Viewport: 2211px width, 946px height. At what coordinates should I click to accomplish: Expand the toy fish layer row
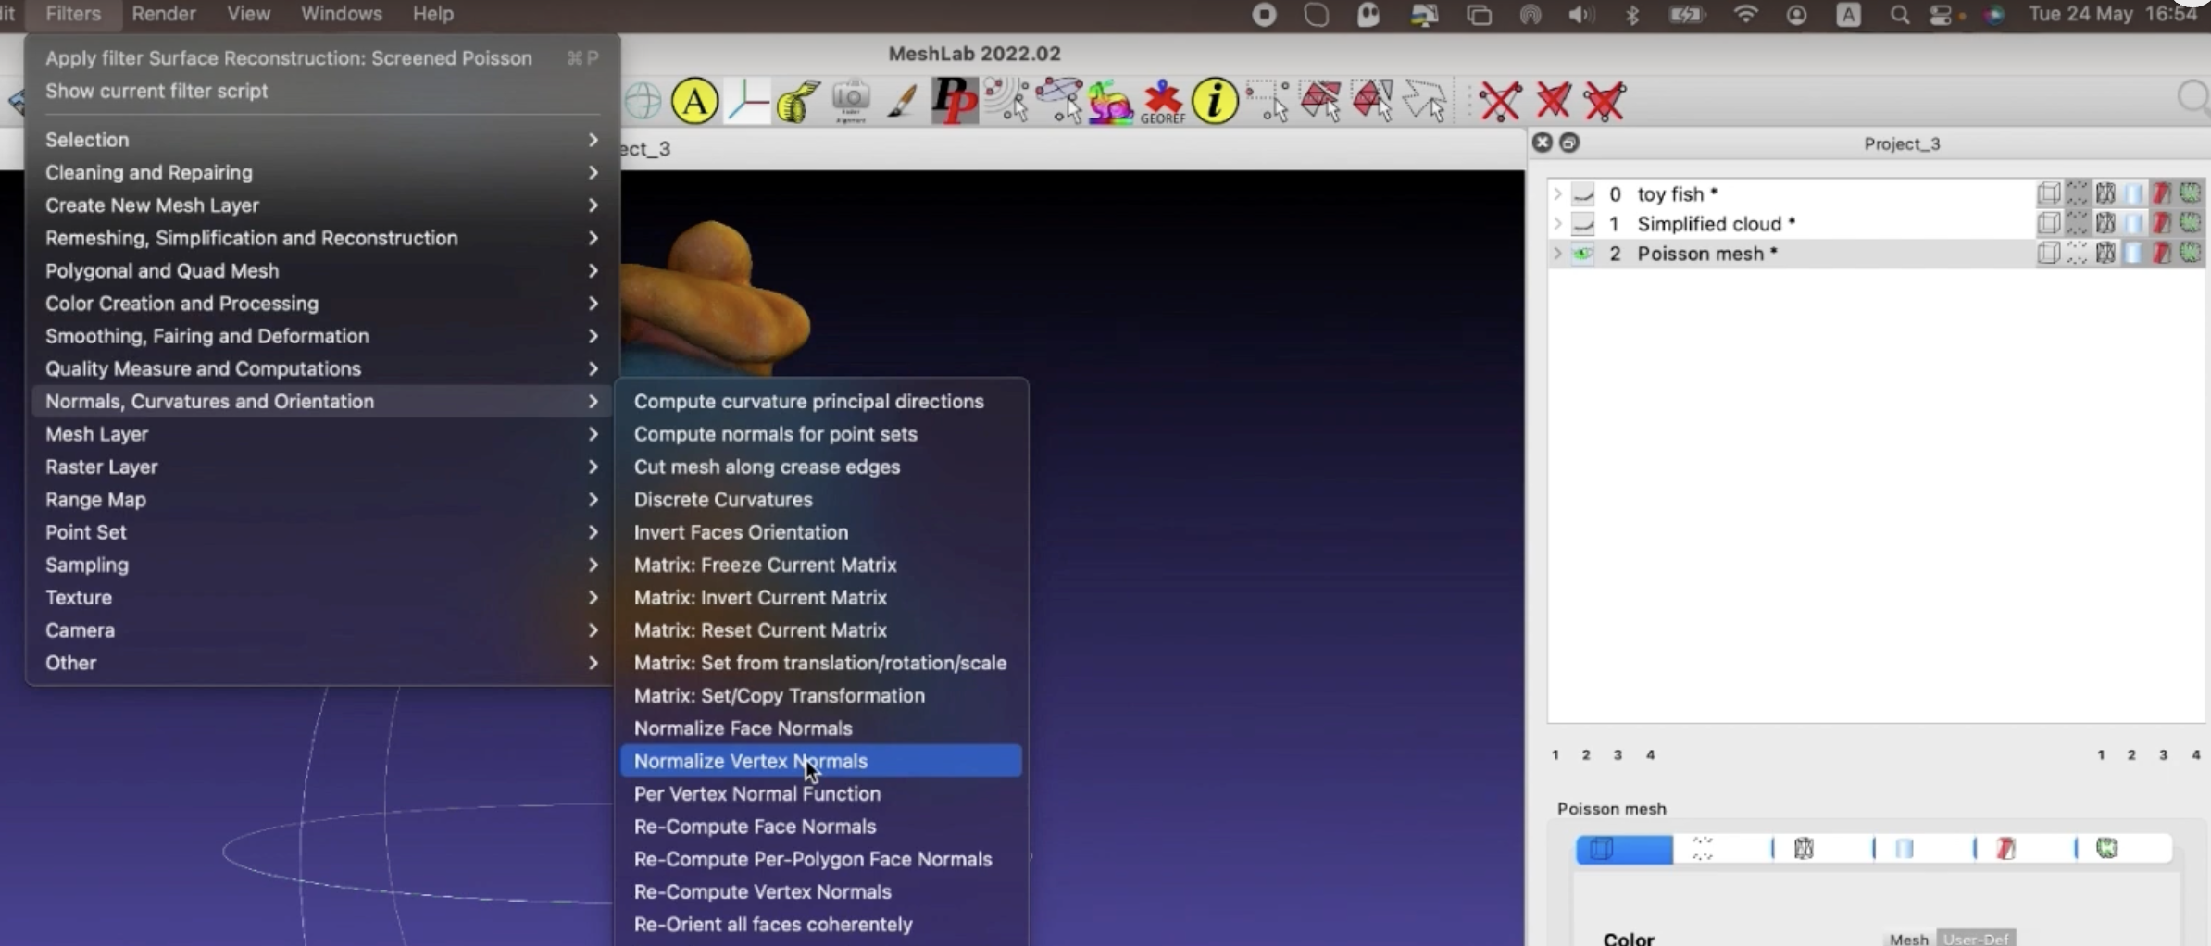click(x=1557, y=194)
